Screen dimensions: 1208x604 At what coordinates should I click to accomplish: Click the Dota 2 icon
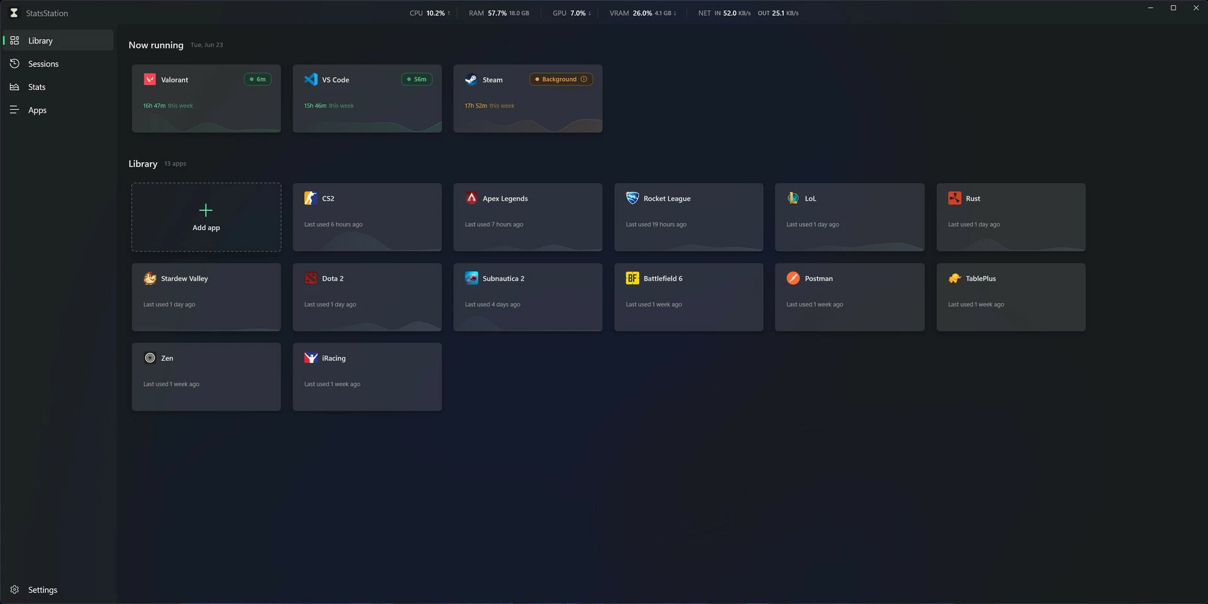click(311, 278)
